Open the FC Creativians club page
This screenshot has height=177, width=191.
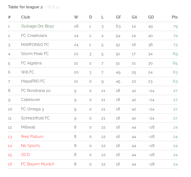[x=34, y=35]
